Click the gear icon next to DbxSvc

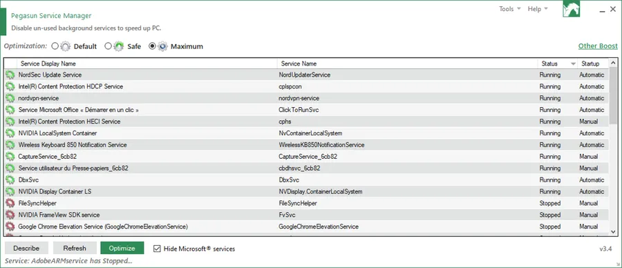coord(10,180)
